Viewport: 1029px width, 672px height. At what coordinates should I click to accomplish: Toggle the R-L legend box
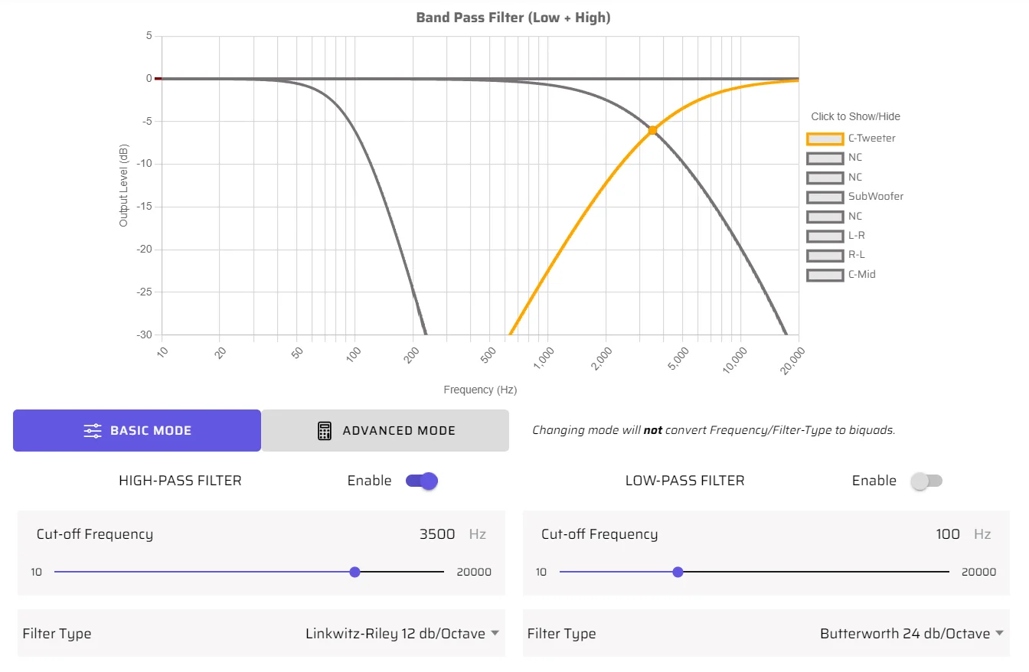[825, 255]
